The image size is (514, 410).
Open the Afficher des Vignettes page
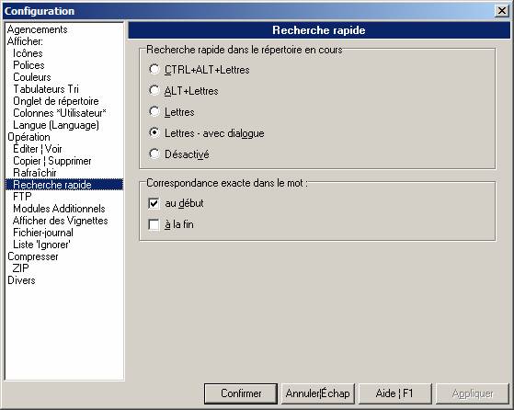pos(61,221)
